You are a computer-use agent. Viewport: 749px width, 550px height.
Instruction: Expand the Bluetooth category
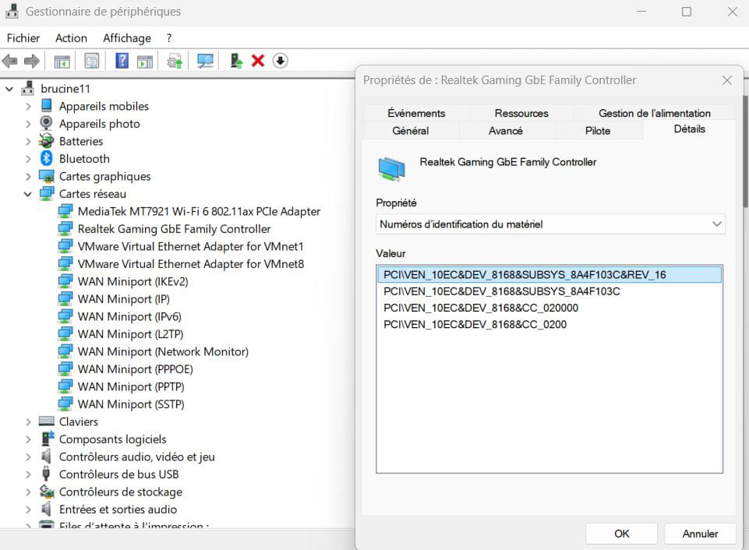tap(28, 158)
